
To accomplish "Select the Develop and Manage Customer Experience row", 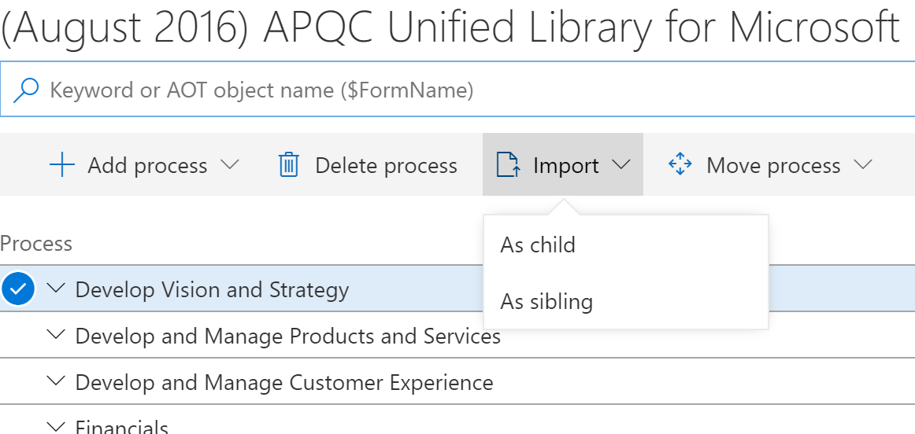I will pos(284,383).
